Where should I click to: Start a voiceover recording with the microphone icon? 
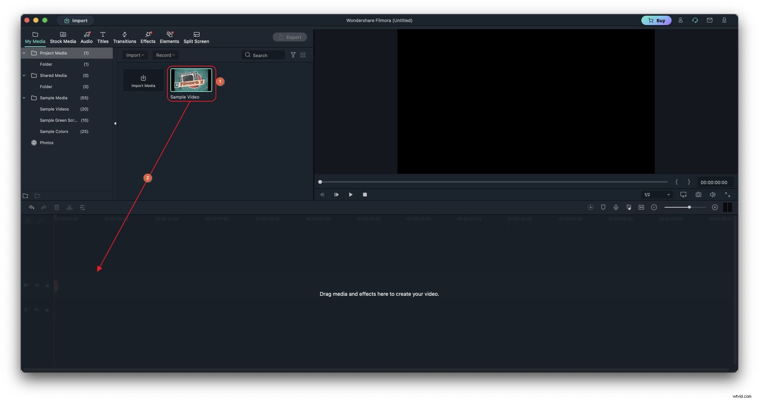[616, 207]
